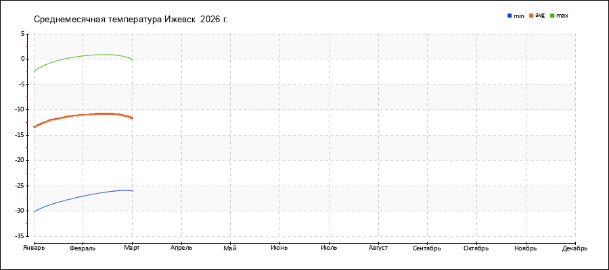Click the Апрель month label

pos(181,248)
